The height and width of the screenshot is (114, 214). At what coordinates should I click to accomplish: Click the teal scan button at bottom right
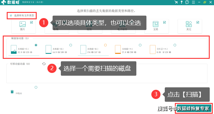(x=194, y=108)
